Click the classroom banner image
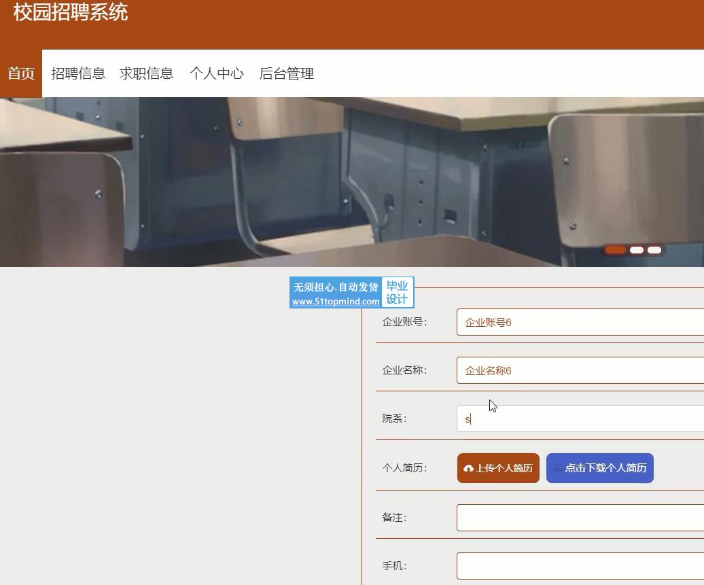 tap(352, 182)
